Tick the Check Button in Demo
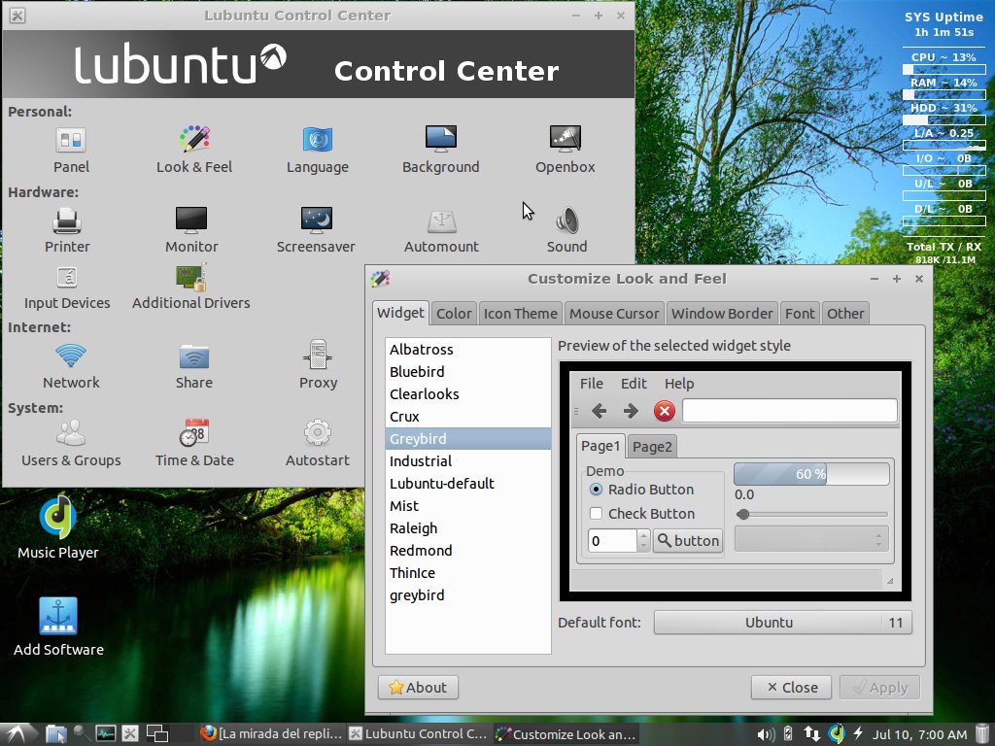995x746 pixels. point(596,513)
